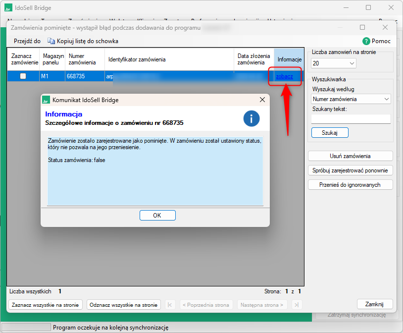Click the 'Kopiuj listę do schowka' clipboard icon
The height and width of the screenshot is (333, 403).
point(51,41)
